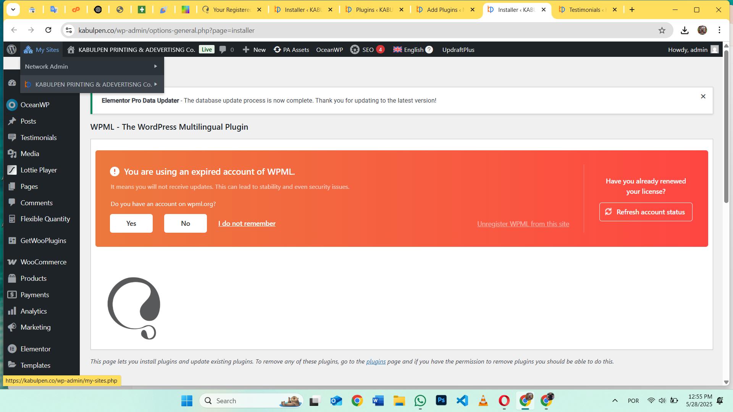This screenshot has height=412, width=733.
Task: Click the Howdy, admin account menu
Action: click(x=693, y=50)
